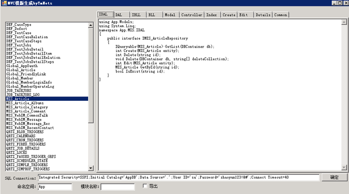The image size is (349, 194).
Task: Select DEF_TestCaseRelation table entry
Action: tap(47, 37)
